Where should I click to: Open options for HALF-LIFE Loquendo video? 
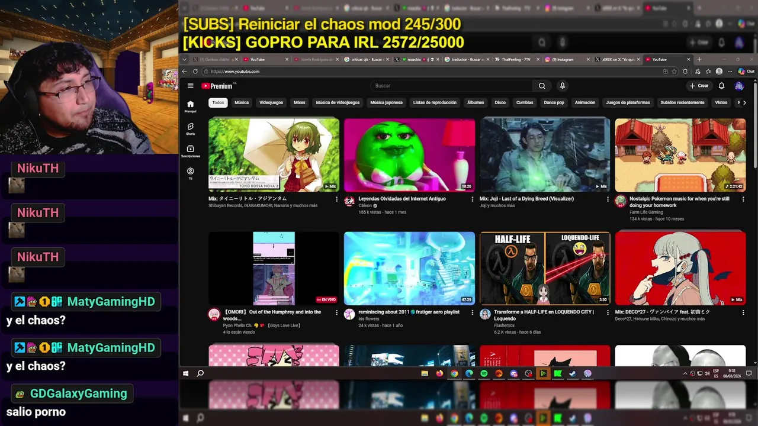[x=608, y=312]
